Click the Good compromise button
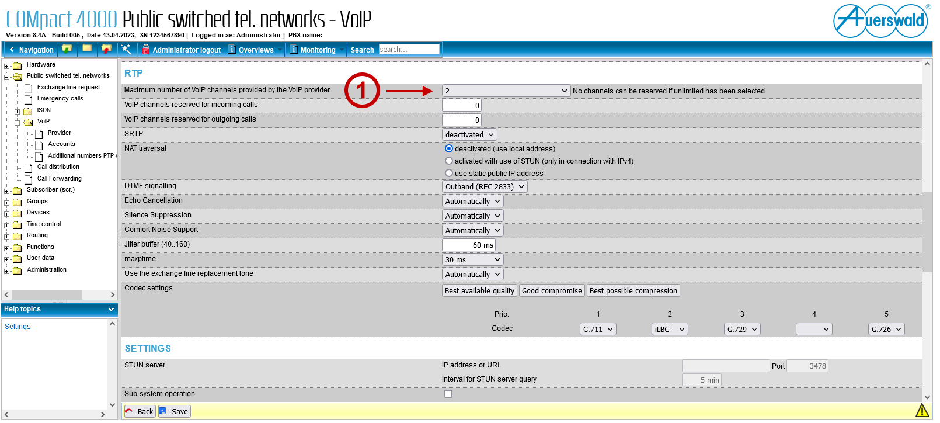The width and height of the screenshot is (940, 423). [552, 290]
